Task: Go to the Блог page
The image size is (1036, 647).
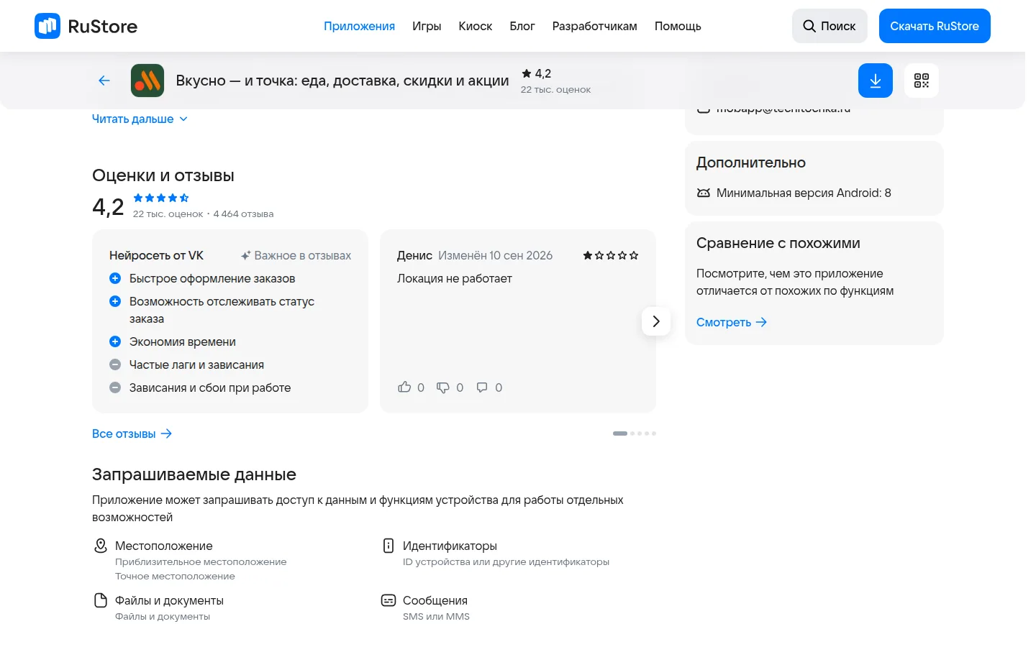Action: (x=522, y=26)
